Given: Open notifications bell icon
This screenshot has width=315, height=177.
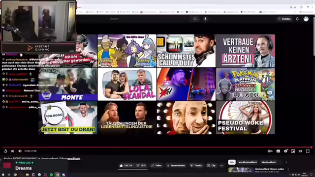Looking at the screenshot, I should coord(297,19).
